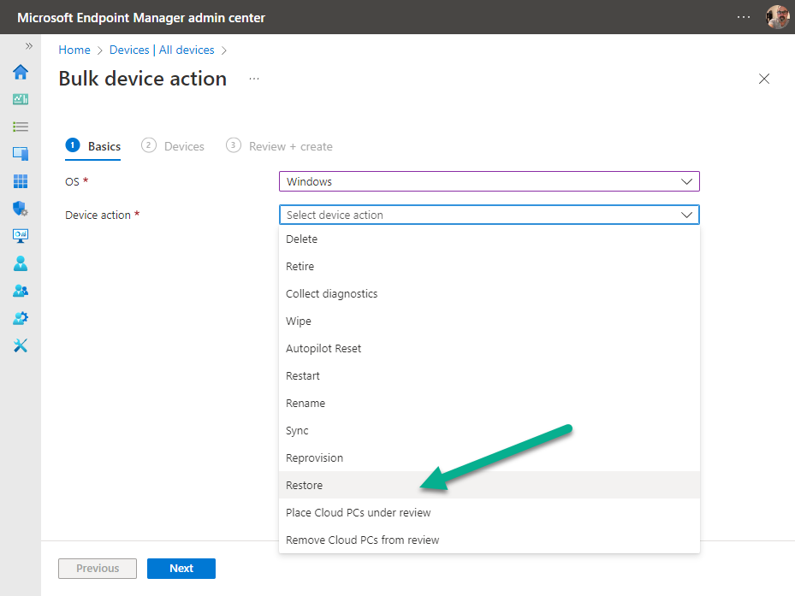Viewport: 795px width, 596px height.
Task: Click the Next button
Action: click(181, 568)
